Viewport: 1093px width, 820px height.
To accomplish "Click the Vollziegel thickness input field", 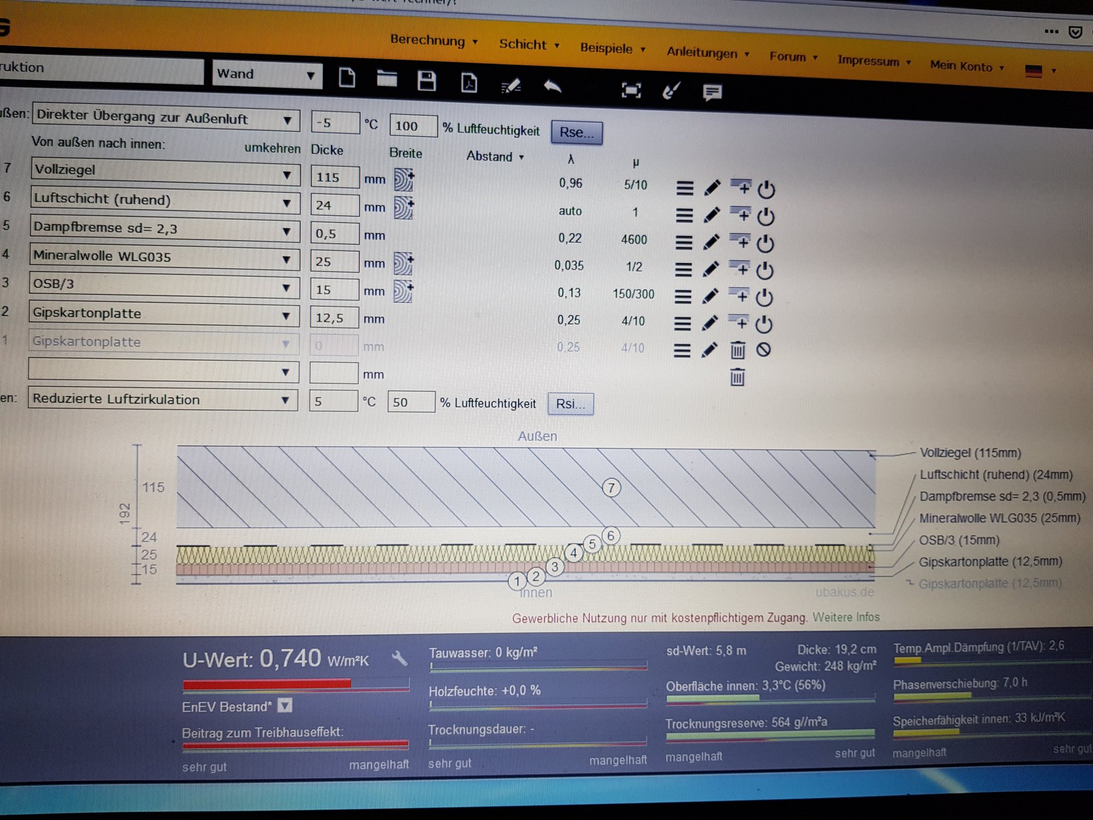I will tap(334, 177).
